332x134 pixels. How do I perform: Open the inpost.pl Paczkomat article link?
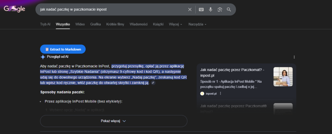pos(232,72)
